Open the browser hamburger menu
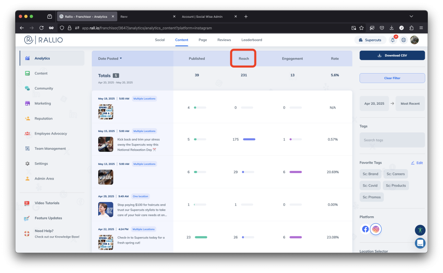Screen dimensions: 443x273 tap(421, 28)
